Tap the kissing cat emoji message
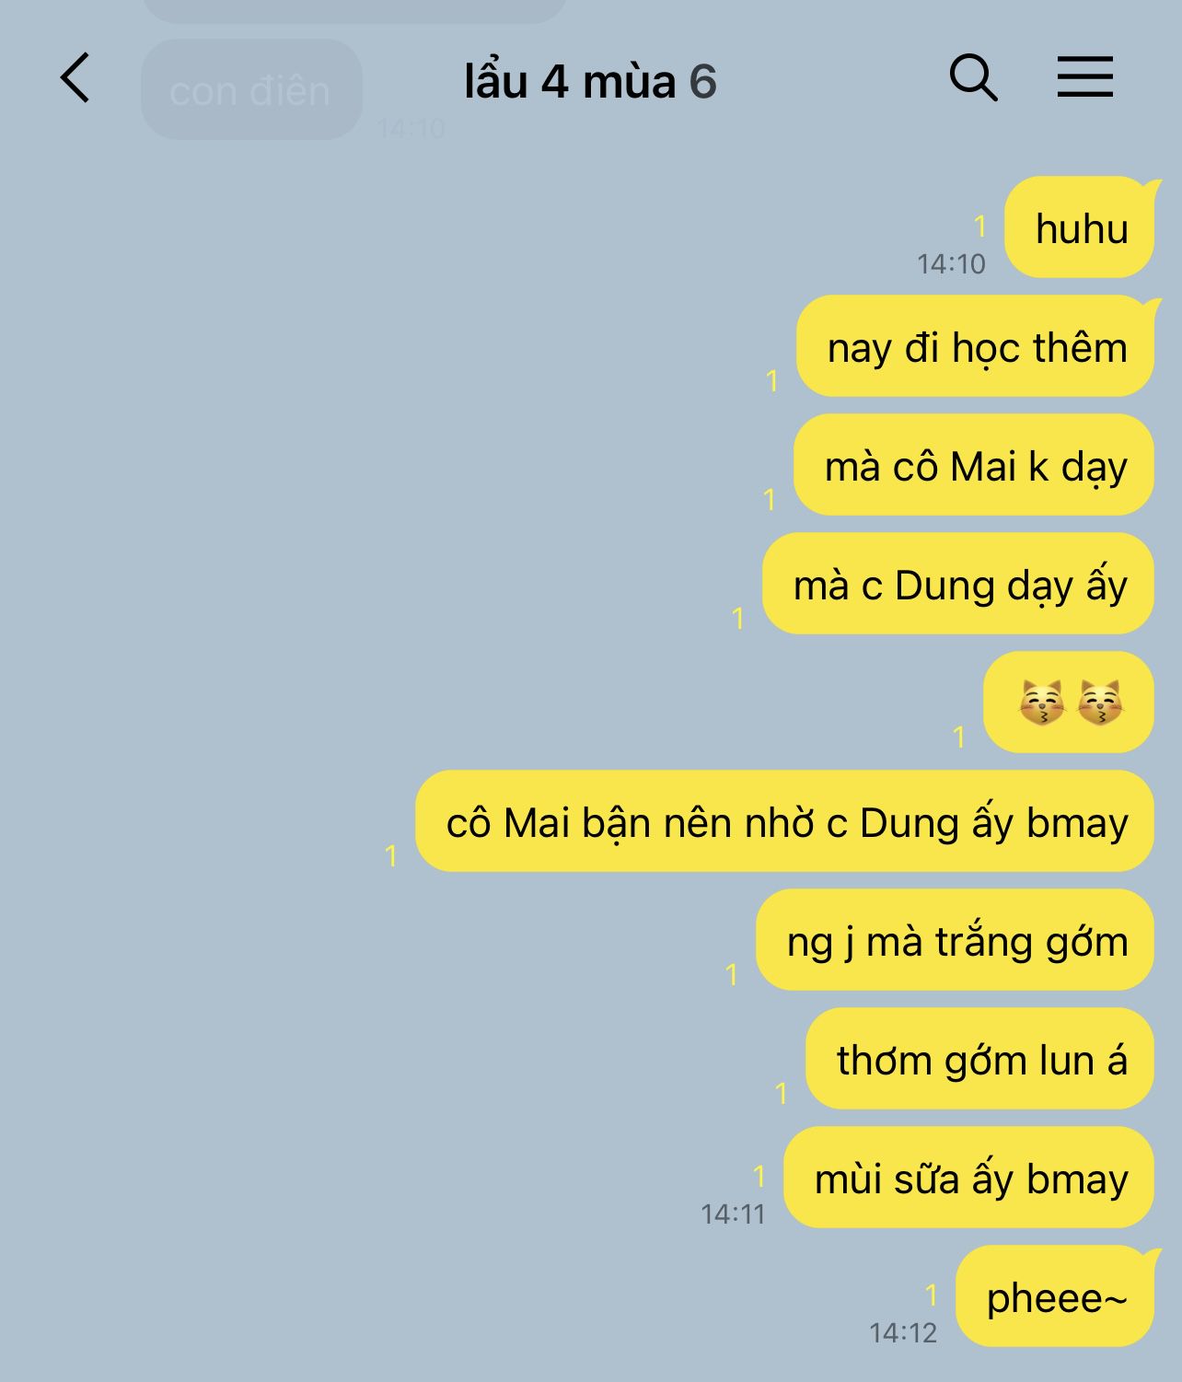The width and height of the screenshot is (1182, 1382). (x=1068, y=703)
